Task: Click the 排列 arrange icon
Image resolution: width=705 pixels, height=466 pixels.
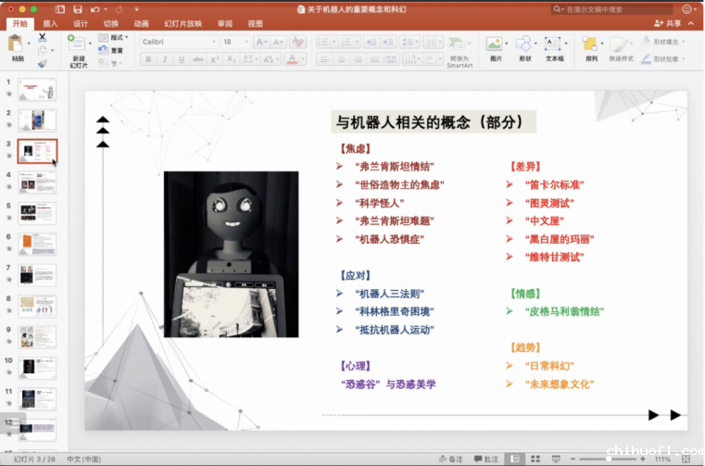Action: [x=591, y=46]
